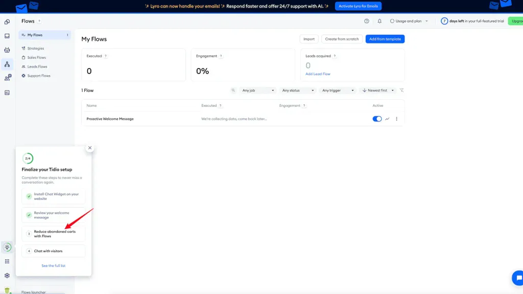The width and height of the screenshot is (523, 294).
Task: Select Leads Flows in sidebar menu
Action: tap(37, 66)
